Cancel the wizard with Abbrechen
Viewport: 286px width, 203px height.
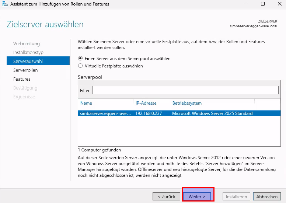[x=267, y=196]
